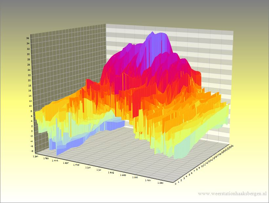
Task: Select the 28 temperature tick label
Action: (29, 60)
